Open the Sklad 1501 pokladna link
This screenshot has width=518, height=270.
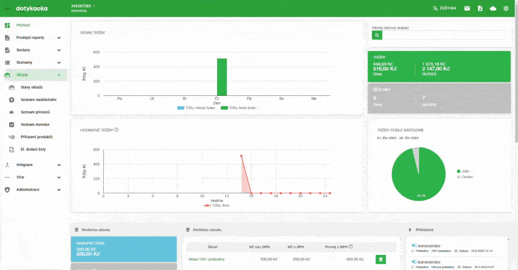coord(206,259)
